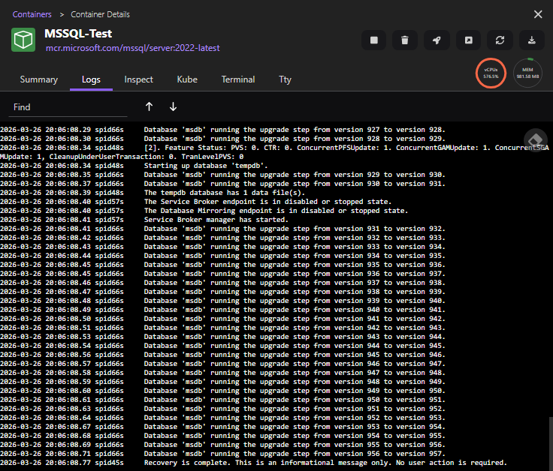Image resolution: width=553 pixels, height=471 pixels.
Task: Click the 'Database Mirroring endpoint' log line
Action: 204,211
